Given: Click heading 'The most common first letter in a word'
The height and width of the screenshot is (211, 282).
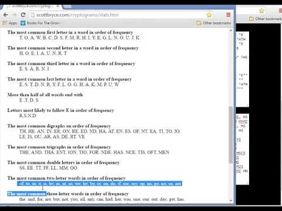Looking at the screenshot, I should click(70, 32).
